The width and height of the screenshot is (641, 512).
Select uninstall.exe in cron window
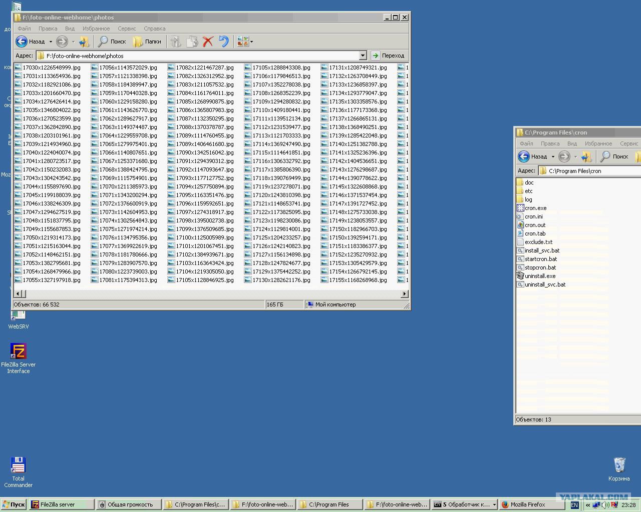[536, 276]
